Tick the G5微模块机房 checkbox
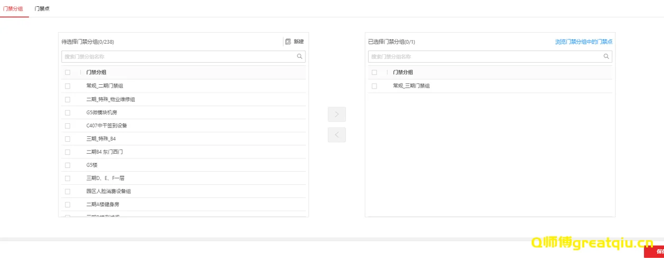This screenshot has width=664, height=258. click(x=68, y=112)
